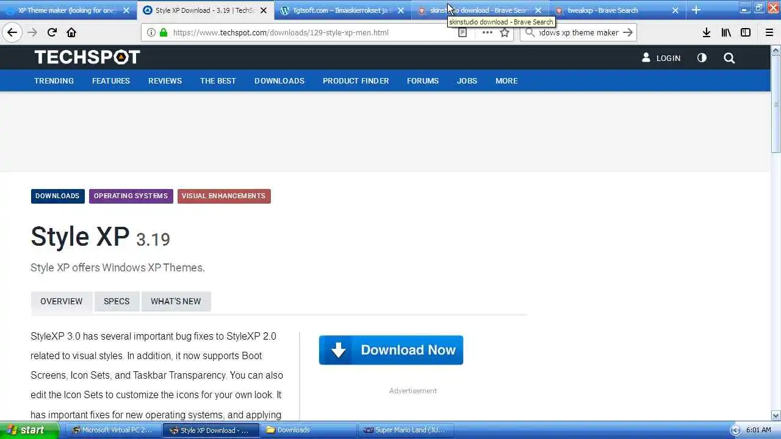781x439 pixels.
Task: Expand the MORE nav menu
Action: [506, 80]
